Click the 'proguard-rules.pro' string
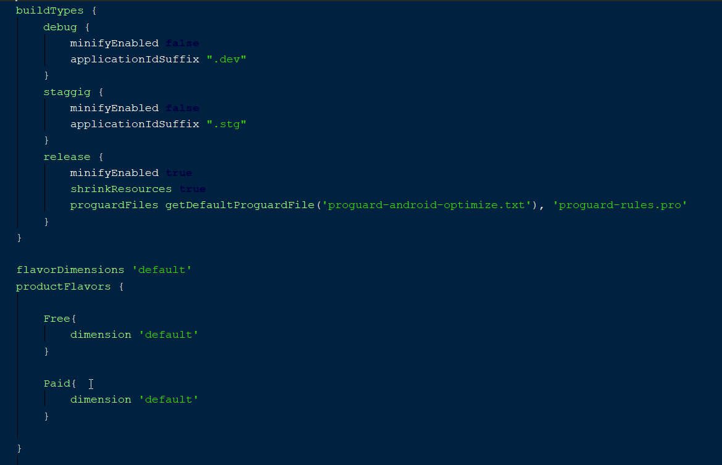This screenshot has width=722, height=465. tap(620, 205)
